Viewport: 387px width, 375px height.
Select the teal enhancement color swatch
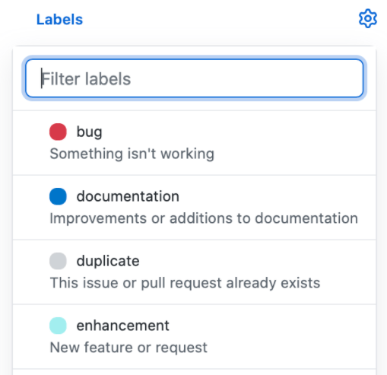[58, 326]
